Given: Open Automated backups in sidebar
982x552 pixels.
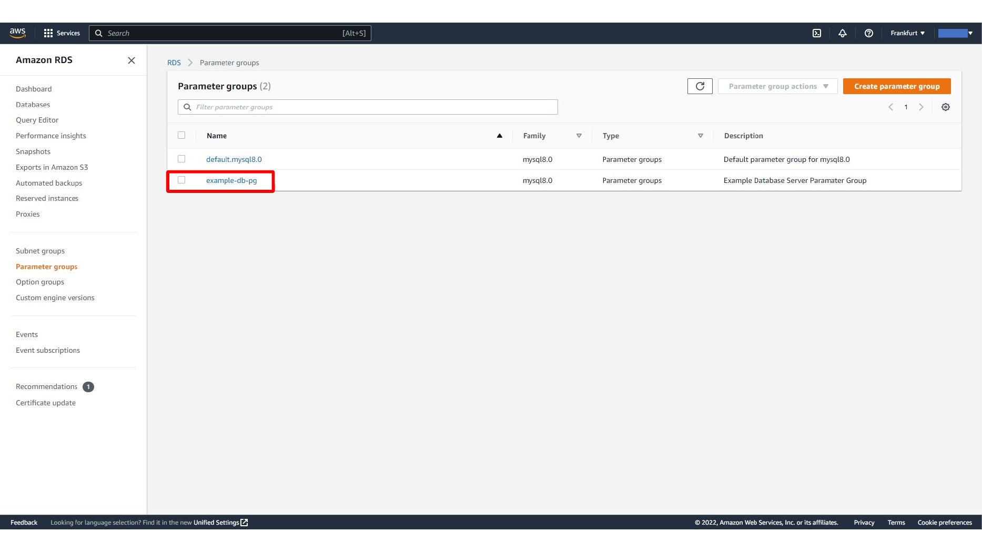Looking at the screenshot, I should [x=49, y=183].
